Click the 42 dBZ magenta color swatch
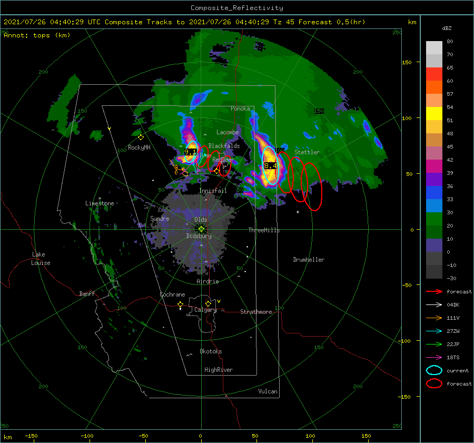 tap(434, 166)
